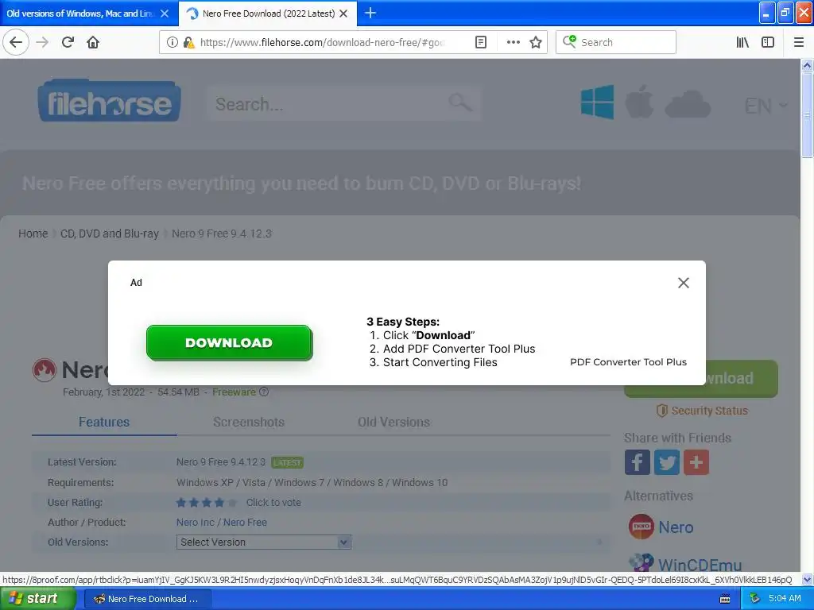Toggle Reader View icon in address bar

click(481, 42)
